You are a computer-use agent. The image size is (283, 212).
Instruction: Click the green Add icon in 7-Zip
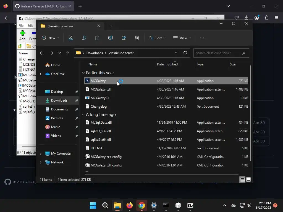pyautogui.click(x=22, y=33)
